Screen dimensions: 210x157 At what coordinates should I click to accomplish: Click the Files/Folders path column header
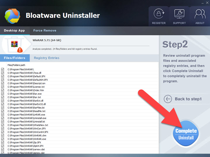[x=16, y=65]
